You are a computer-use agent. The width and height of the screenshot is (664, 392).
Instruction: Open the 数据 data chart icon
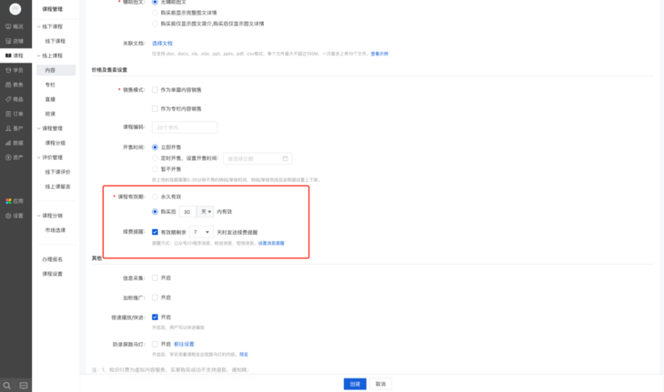[8, 143]
